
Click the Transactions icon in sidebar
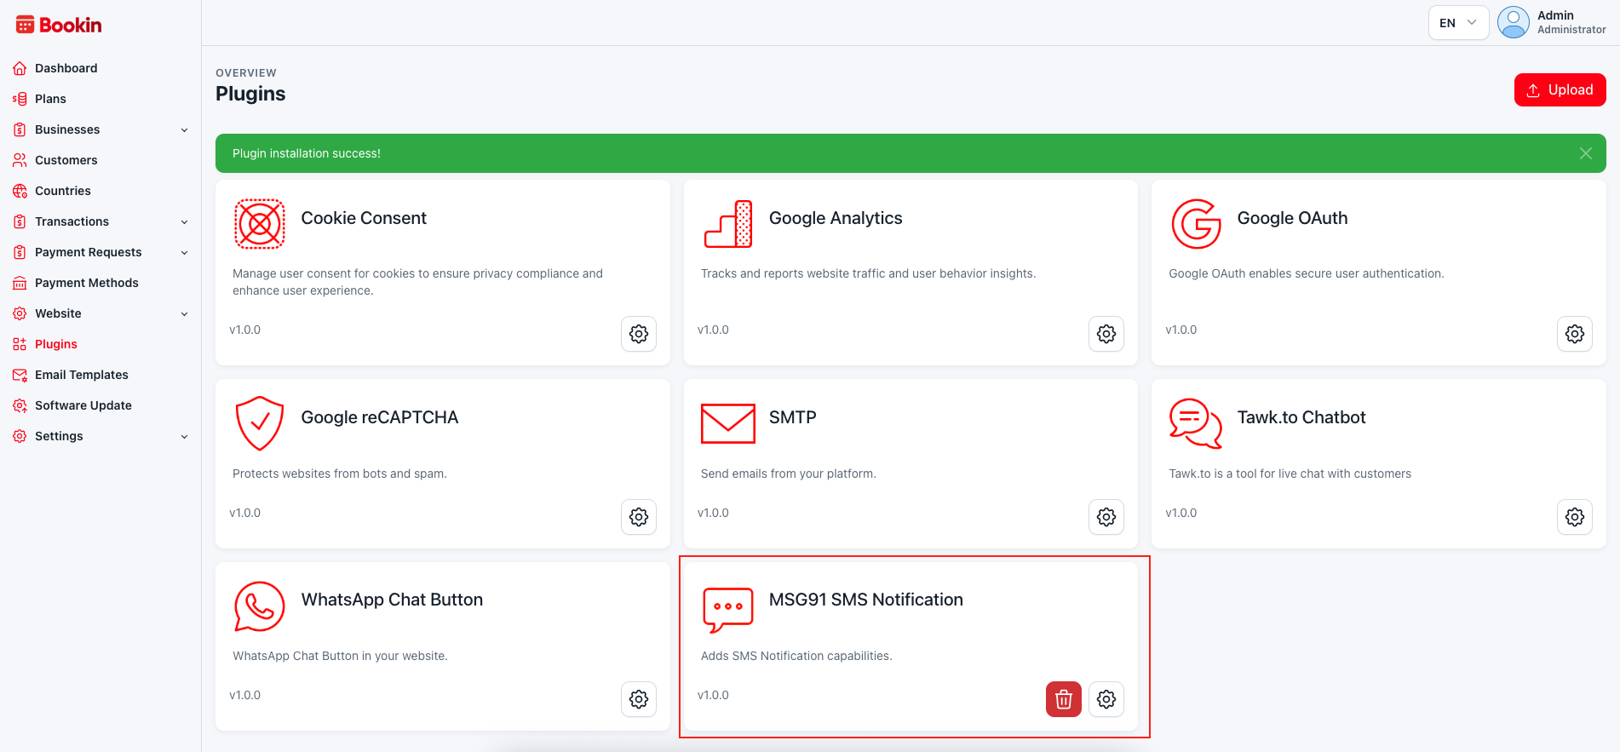[20, 221]
